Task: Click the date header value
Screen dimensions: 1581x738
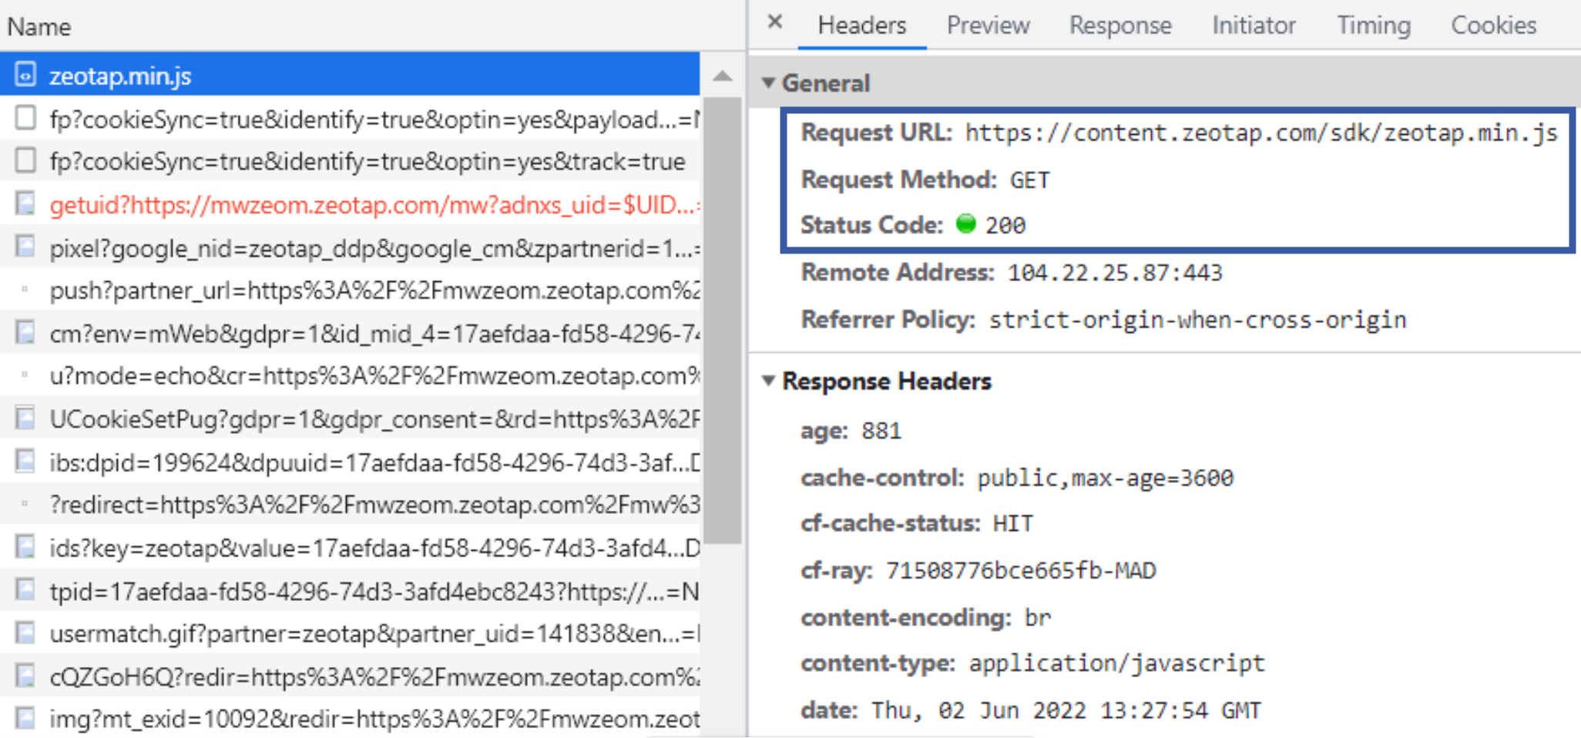Action: 1066,709
